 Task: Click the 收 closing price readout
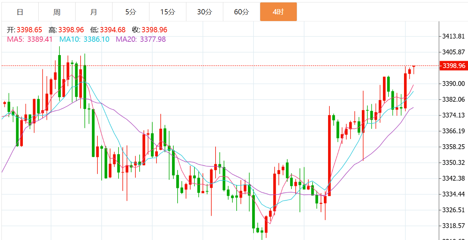click(154, 30)
